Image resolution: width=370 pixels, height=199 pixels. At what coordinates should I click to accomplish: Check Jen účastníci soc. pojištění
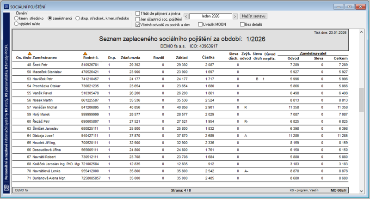tap(138, 19)
